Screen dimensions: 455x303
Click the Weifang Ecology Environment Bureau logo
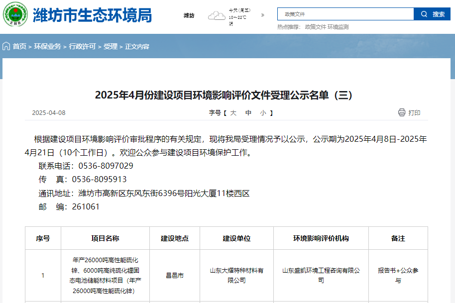16,14
